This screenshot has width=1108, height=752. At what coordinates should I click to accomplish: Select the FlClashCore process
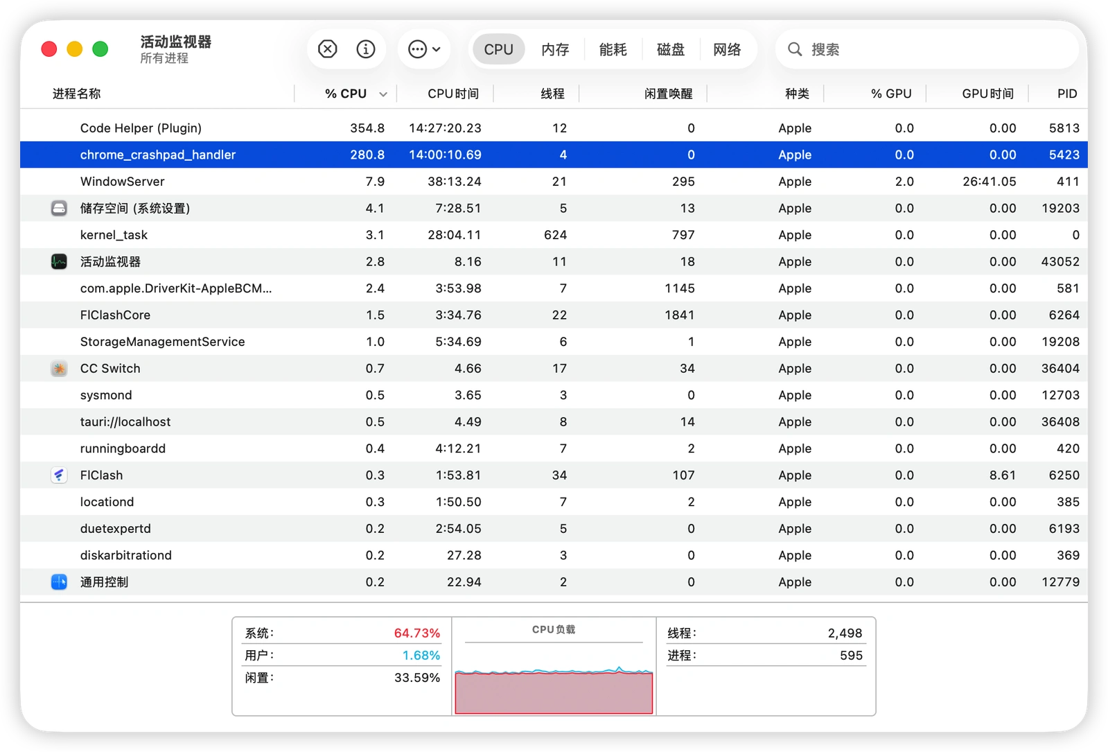coord(554,315)
